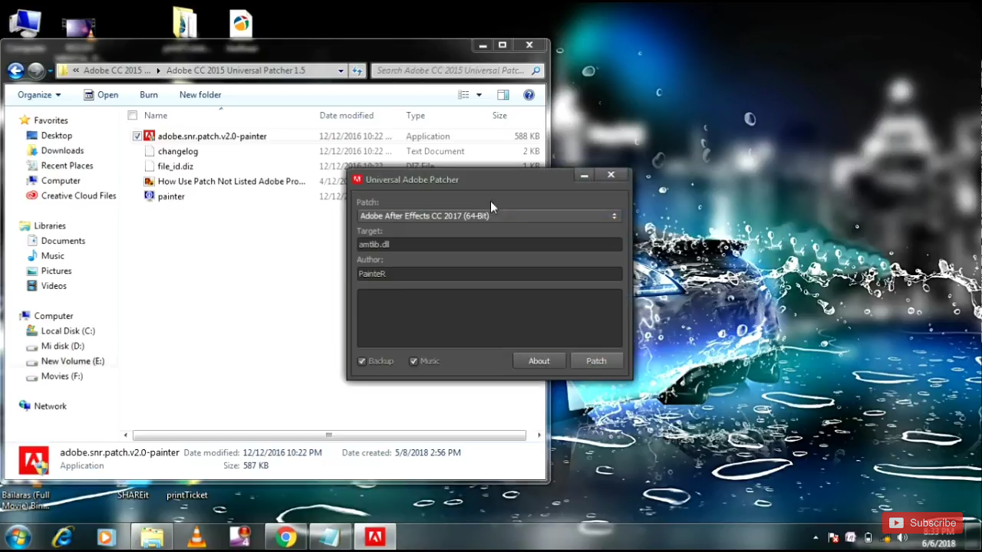Open the taskbar icon left of Adobe
This screenshot has height=552, width=982.
pos(330,537)
